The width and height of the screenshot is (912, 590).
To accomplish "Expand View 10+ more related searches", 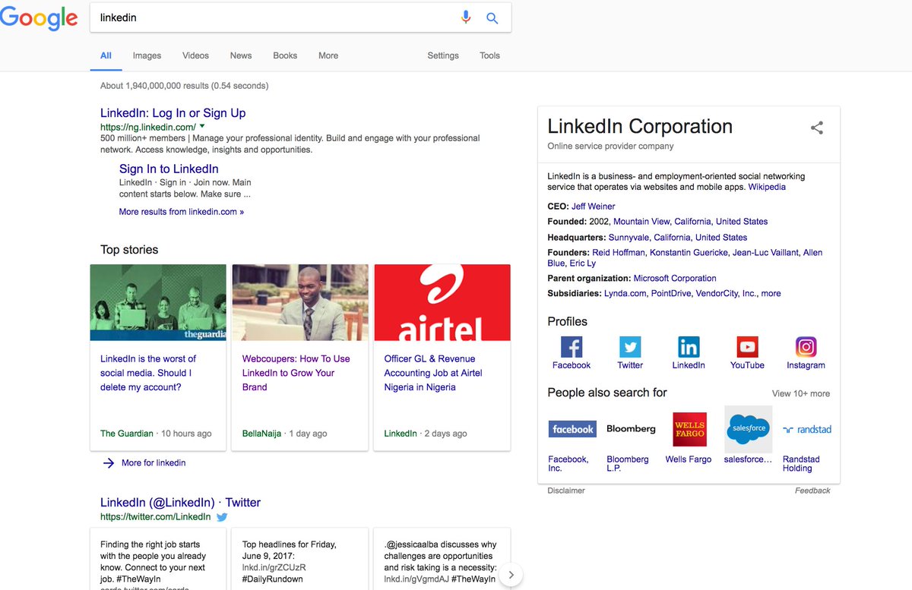I will click(801, 393).
